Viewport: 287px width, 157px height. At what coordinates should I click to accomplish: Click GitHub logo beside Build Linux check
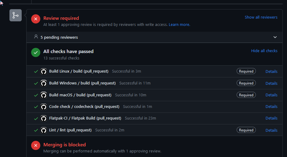(44, 71)
